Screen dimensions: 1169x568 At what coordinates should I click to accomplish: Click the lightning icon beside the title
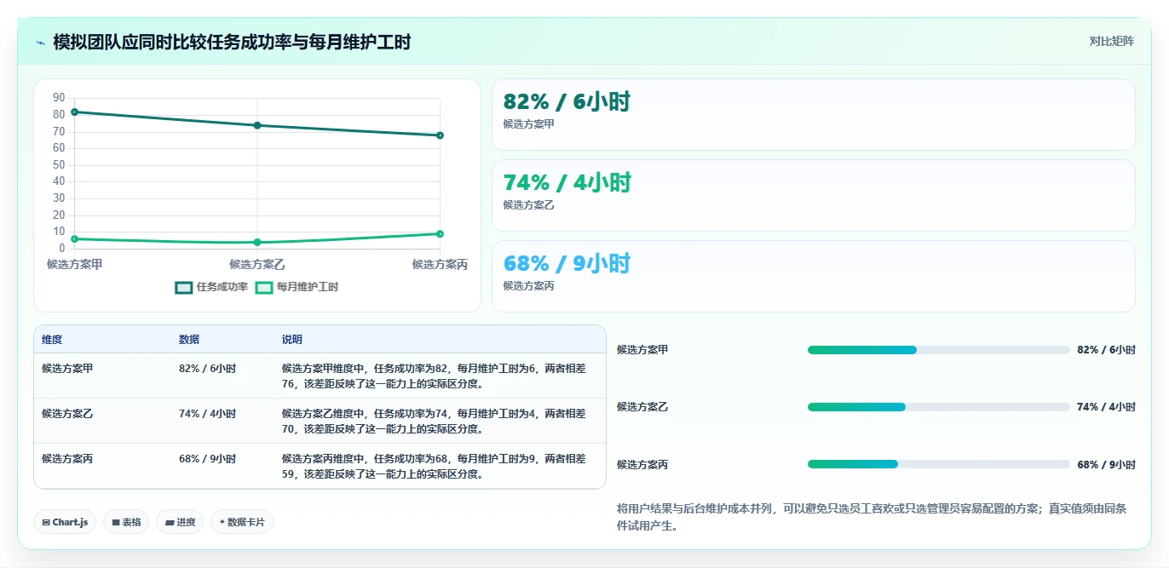pos(40,43)
